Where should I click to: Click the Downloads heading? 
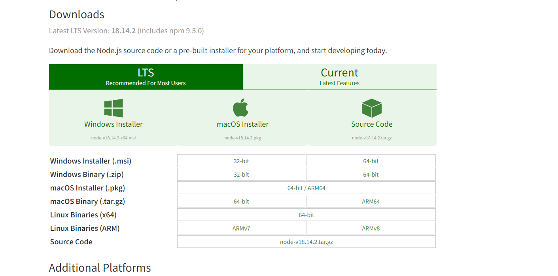coord(76,15)
